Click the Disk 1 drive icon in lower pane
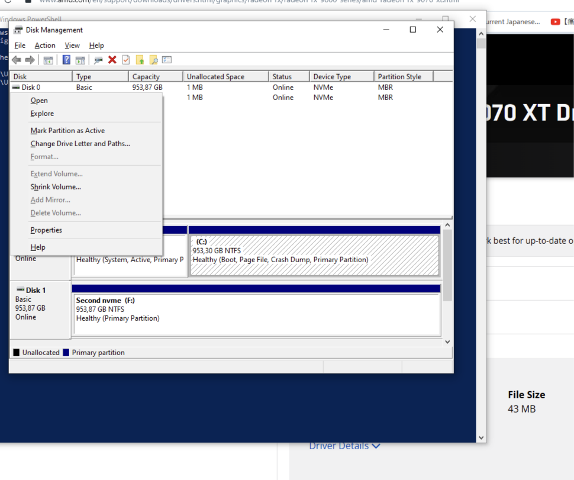The height and width of the screenshot is (480, 574). coord(21,289)
